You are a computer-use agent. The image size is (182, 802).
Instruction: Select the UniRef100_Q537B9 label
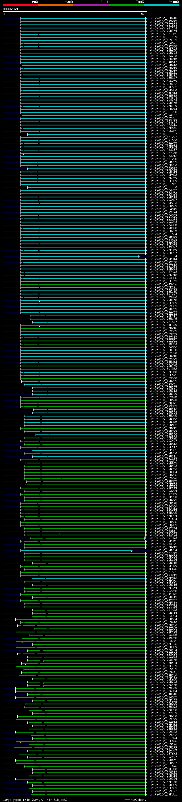tap(163, 334)
